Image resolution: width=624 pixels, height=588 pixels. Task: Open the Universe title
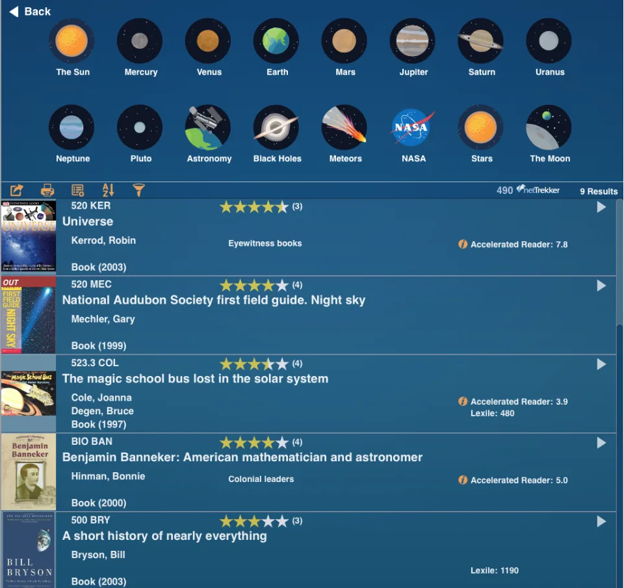(88, 221)
